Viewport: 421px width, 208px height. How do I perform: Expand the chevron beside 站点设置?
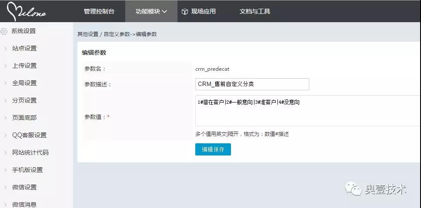[x=5, y=49]
